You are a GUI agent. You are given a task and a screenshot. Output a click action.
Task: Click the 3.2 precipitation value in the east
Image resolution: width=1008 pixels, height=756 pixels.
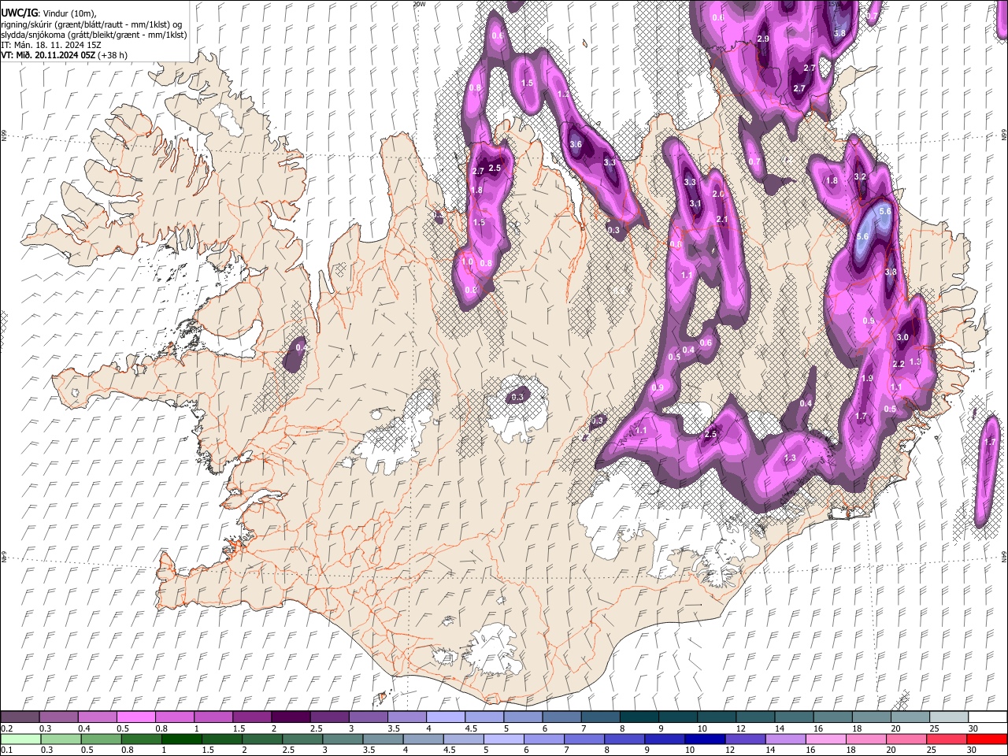(x=860, y=177)
